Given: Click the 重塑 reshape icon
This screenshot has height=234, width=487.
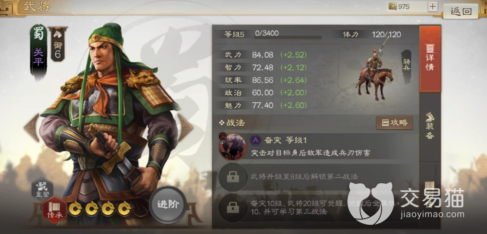Looking at the screenshot, I should (x=43, y=189).
